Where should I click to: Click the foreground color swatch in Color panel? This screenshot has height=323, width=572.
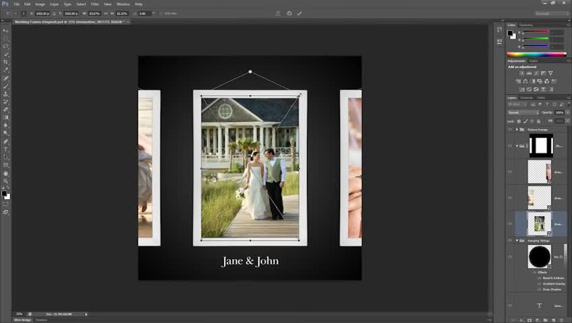pyautogui.click(x=510, y=33)
